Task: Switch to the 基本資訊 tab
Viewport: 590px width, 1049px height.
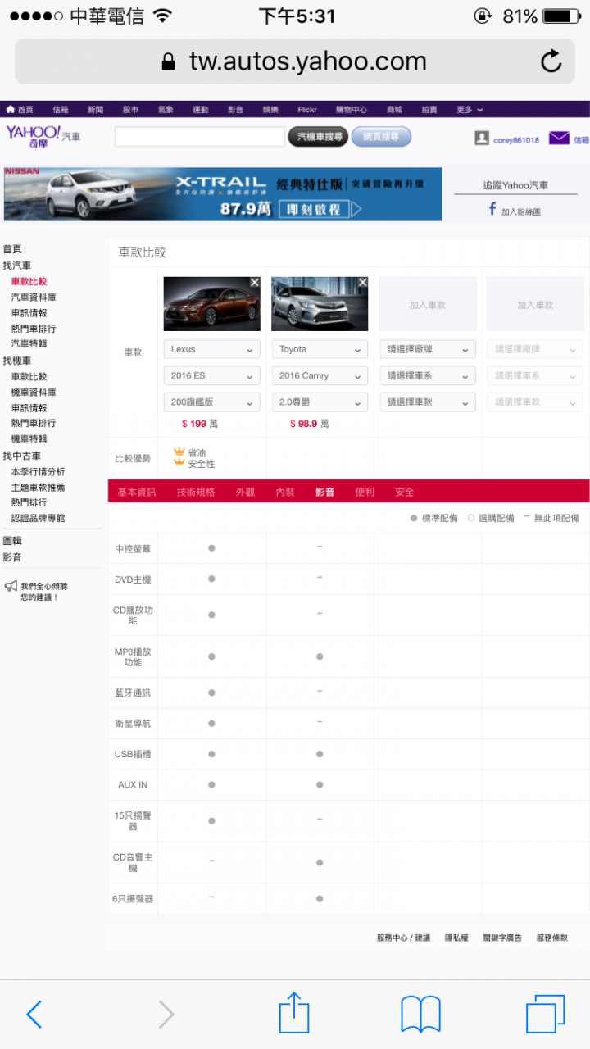Action: click(x=136, y=492)
